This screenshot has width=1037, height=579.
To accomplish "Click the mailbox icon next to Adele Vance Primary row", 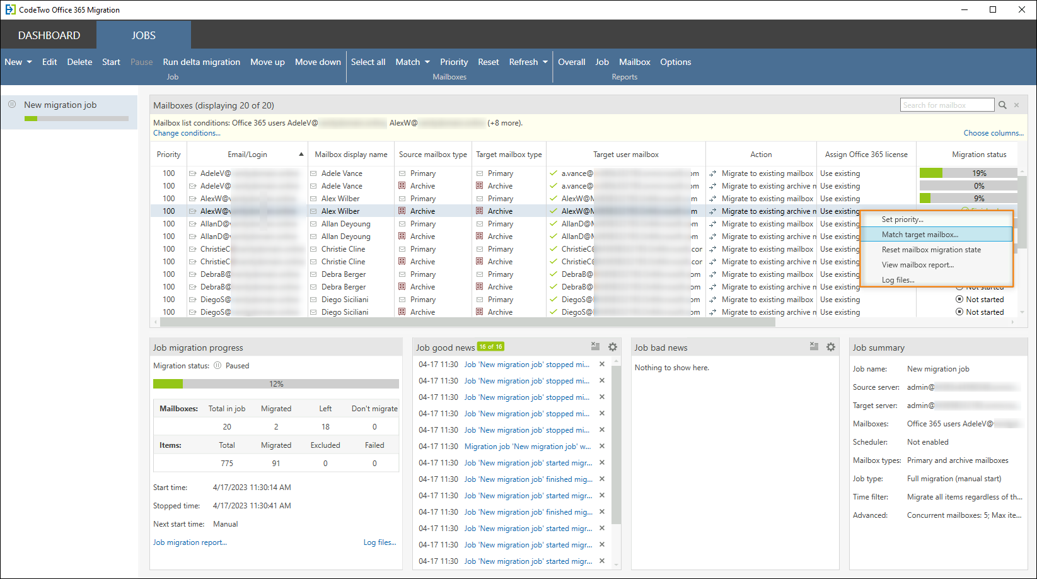I will click(313, 173).
